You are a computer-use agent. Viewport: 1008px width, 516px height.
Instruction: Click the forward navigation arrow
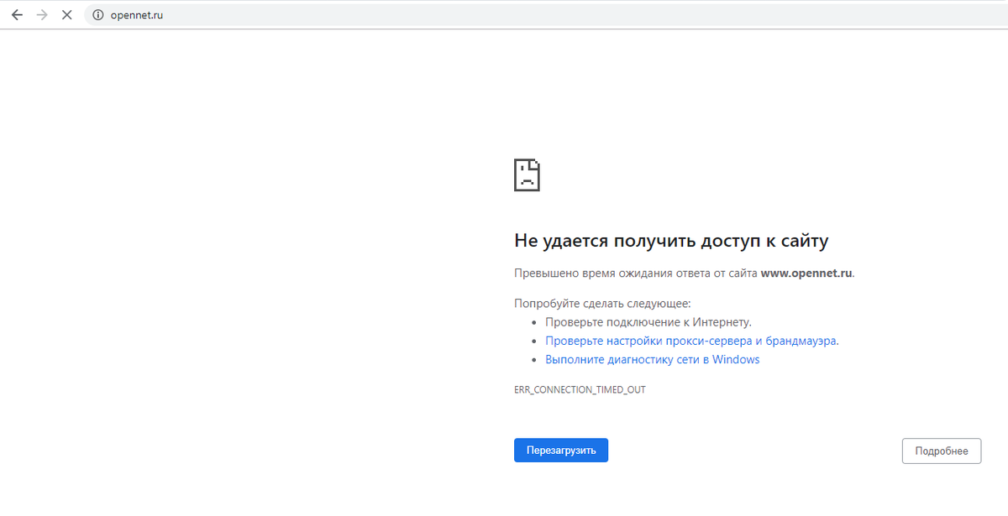pyautogui.click(x=41, y=14)
